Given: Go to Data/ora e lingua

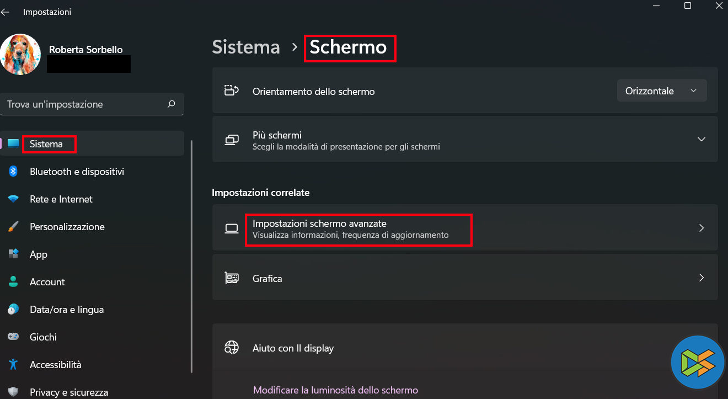Looking at the screenshot, I should (x=67, y=310).
